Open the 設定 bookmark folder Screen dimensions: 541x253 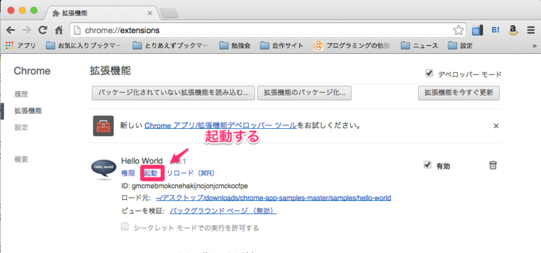[x=460, y=45]
